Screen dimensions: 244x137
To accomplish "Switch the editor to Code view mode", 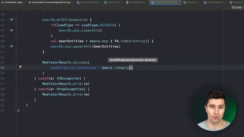I will click(237, 8).
